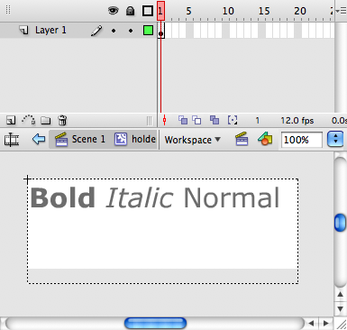Select keyframe on frame 1 of Layer 1
The height and width of the screenshot is (330, 347).
pyautogui.click(x=161, y=31)
